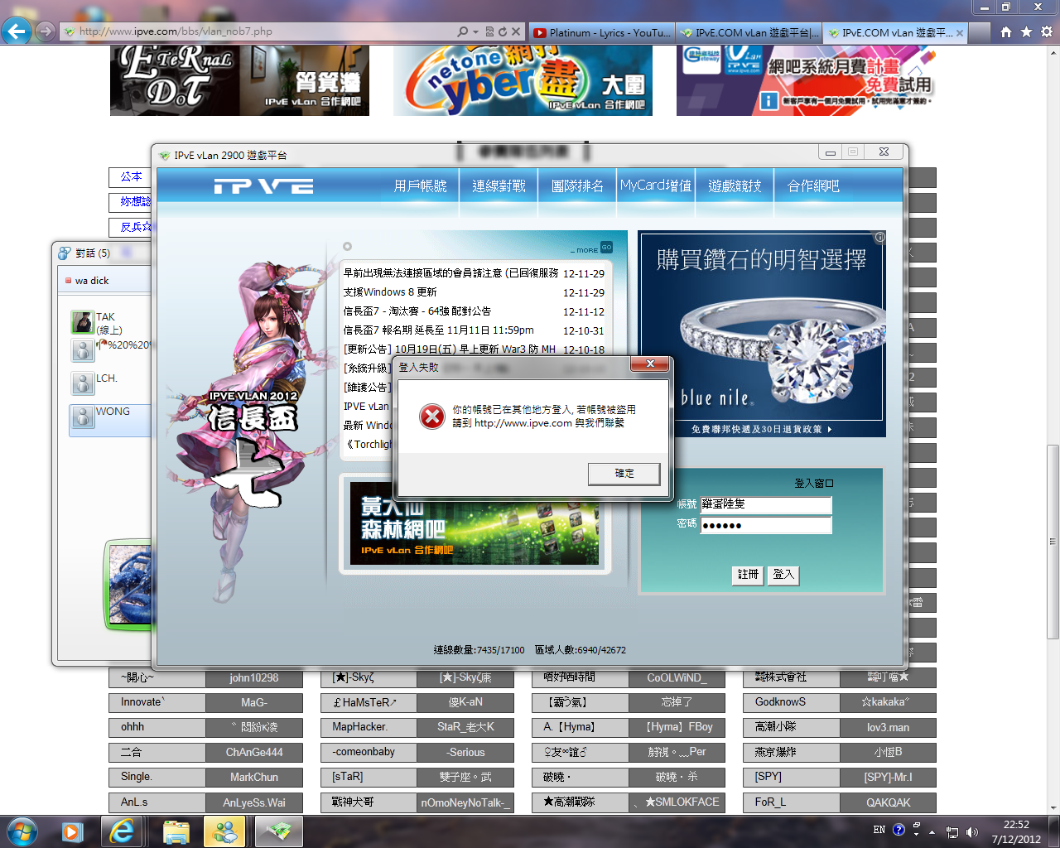Click the TAK contact avatar
This screenshot has width=1060, height=848.
coord(82,322)
